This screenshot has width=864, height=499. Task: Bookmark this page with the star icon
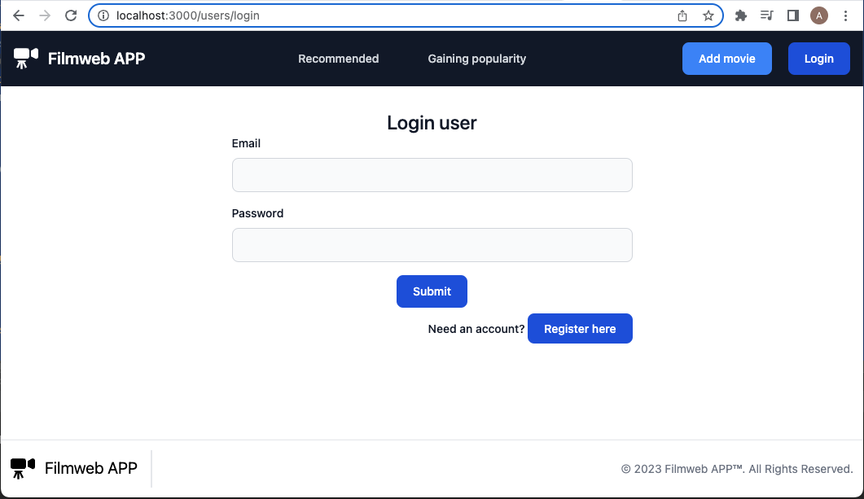pyautogui.click(x=708, y=15)
